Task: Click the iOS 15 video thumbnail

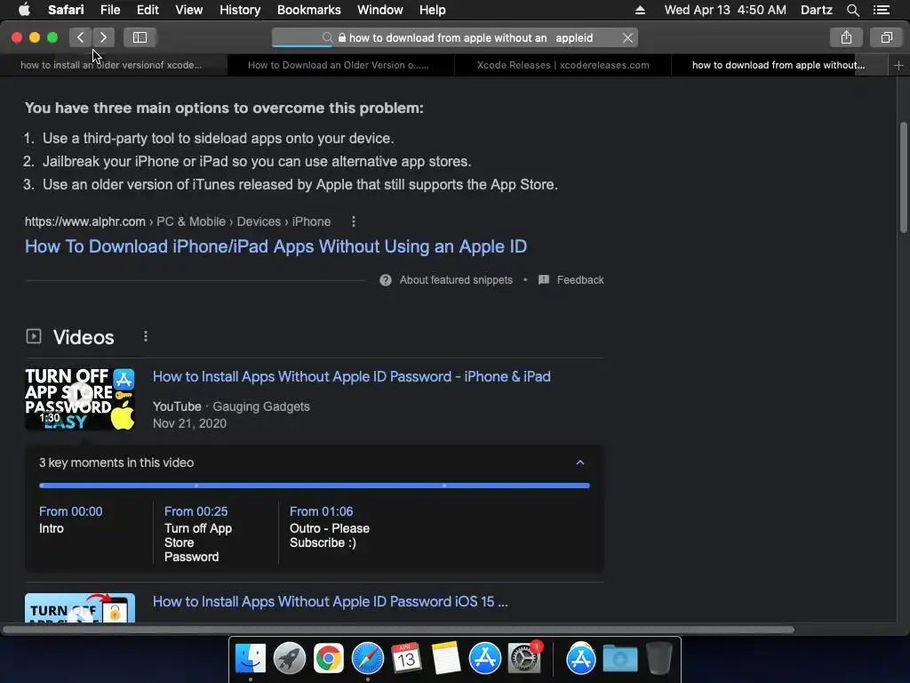Action: pyautogui.click(x=80, y=607)
